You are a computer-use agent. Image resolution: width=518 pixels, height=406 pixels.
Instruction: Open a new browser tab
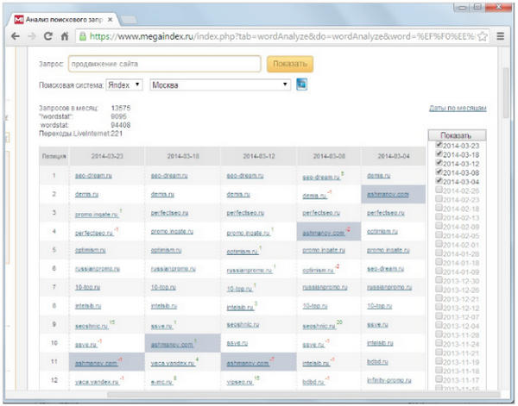(129, 20)
